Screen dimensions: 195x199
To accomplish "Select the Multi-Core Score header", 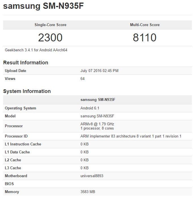I will pyautogui.click(x=145, y=25).
